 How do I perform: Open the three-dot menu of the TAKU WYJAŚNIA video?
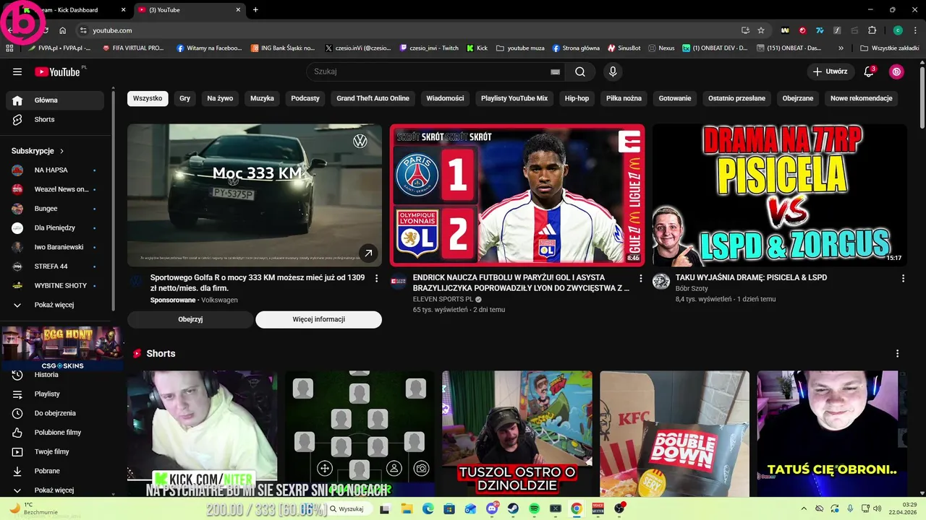(x=903, y=278)
